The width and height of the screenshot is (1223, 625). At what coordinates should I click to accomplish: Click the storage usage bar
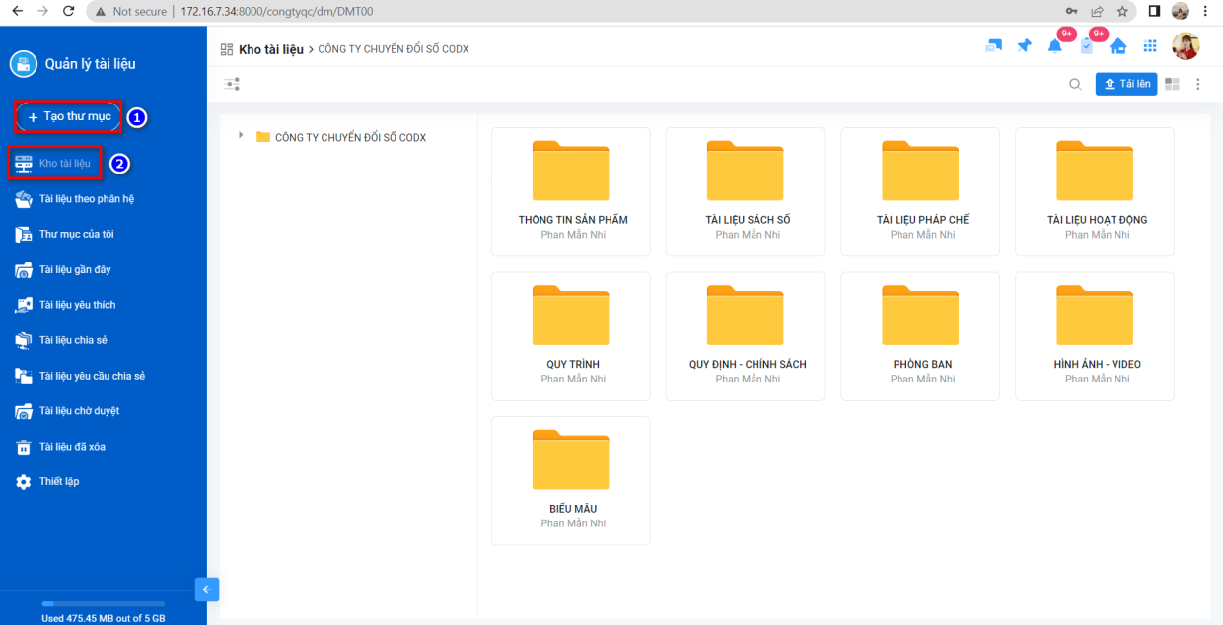click(x=103, y=603)
